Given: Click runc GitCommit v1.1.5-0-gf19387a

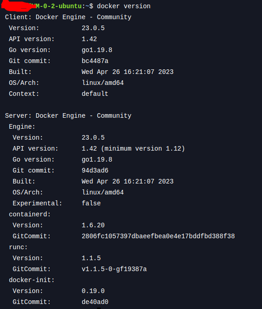Looking at the screenshot, I should tap(114, 269).
